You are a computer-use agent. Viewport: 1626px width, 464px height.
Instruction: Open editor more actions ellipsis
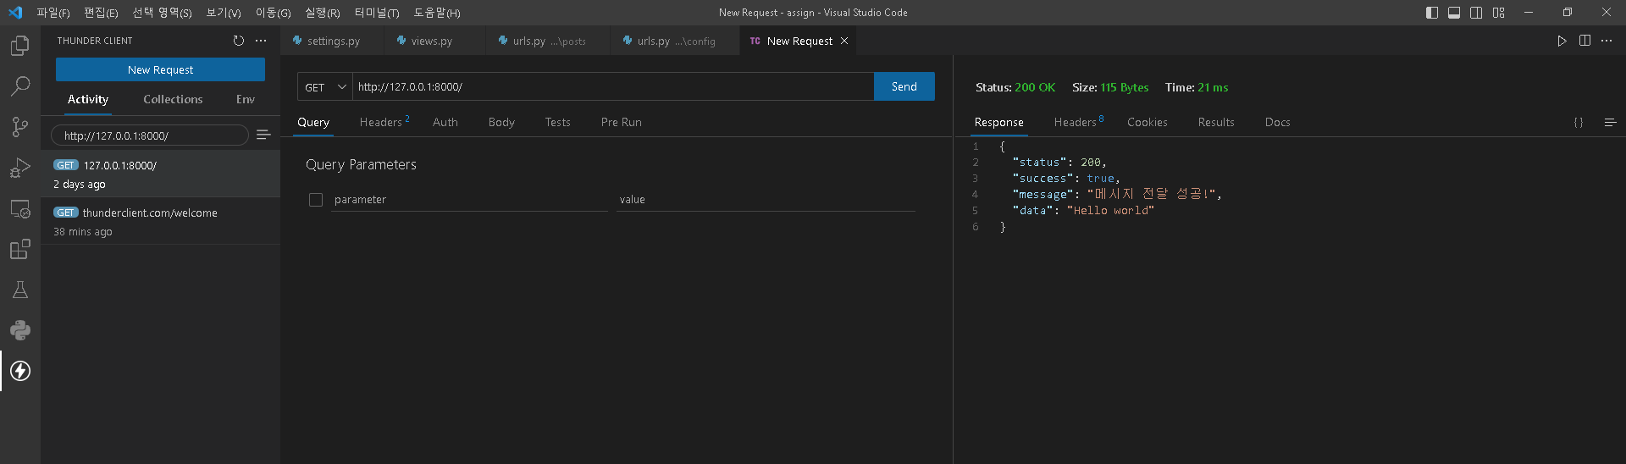coord(1607,41)
